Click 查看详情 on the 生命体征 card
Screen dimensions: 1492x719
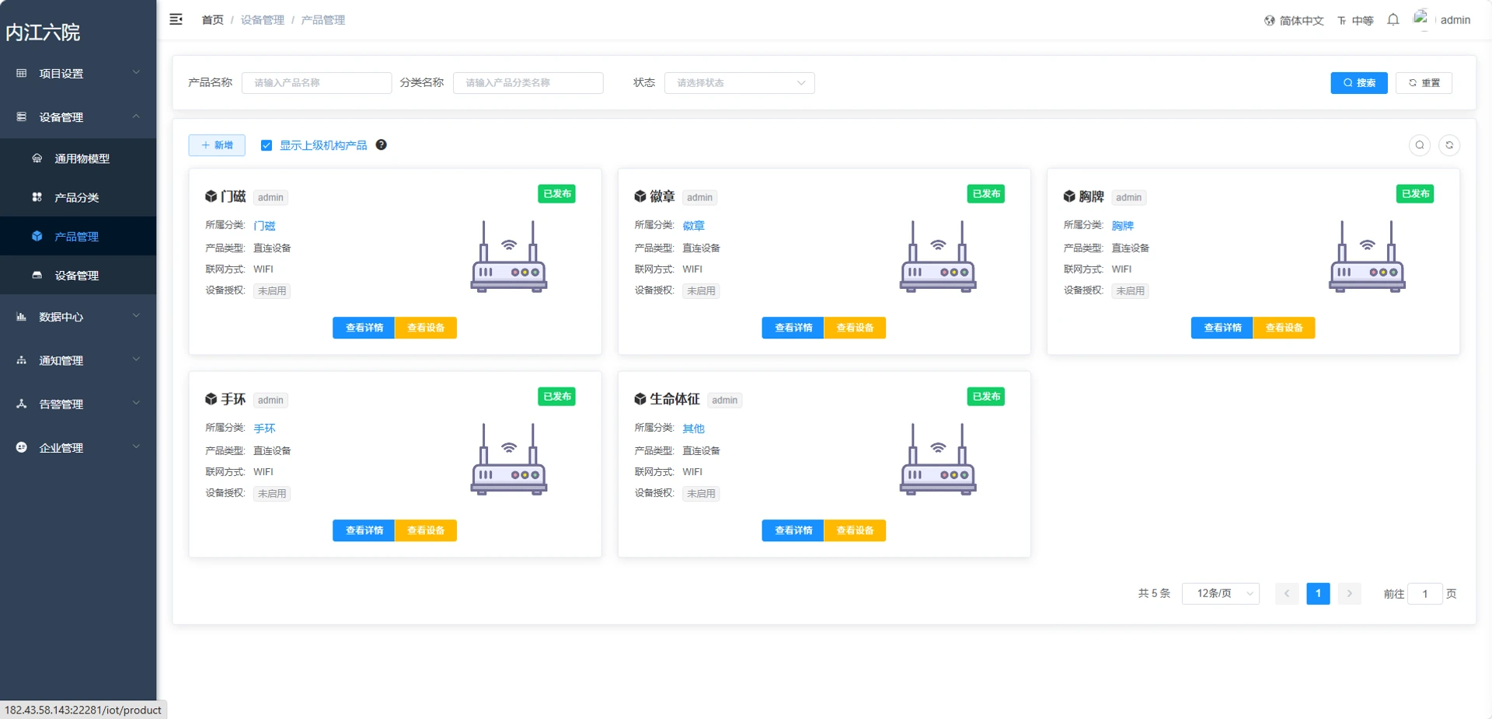point(793,530)
